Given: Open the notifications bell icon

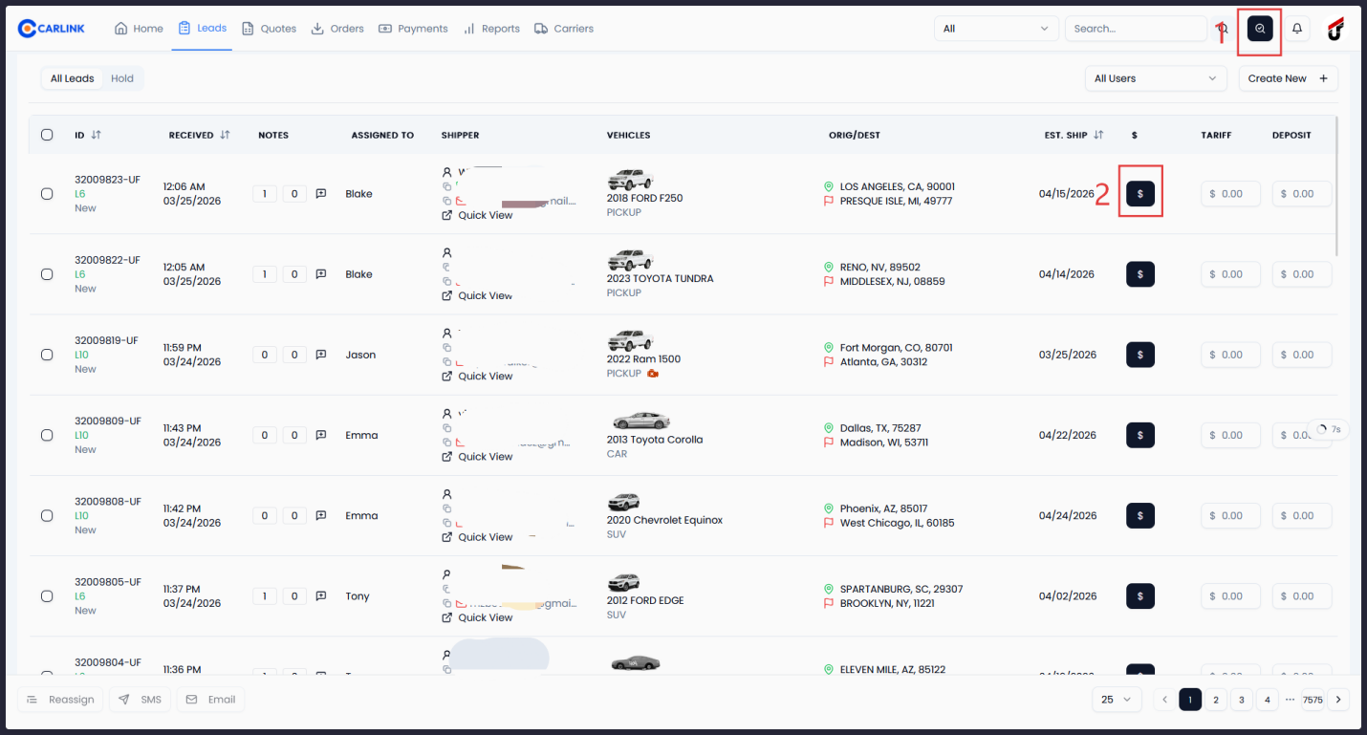Looking at the screenshot, I should 1296,28.
